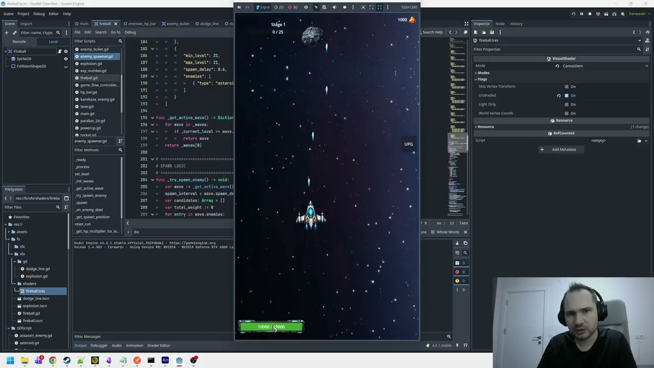Launch Google Chrome from the taskbar
This screenshot has width=654, height=368.
click(x=53, y=360)
